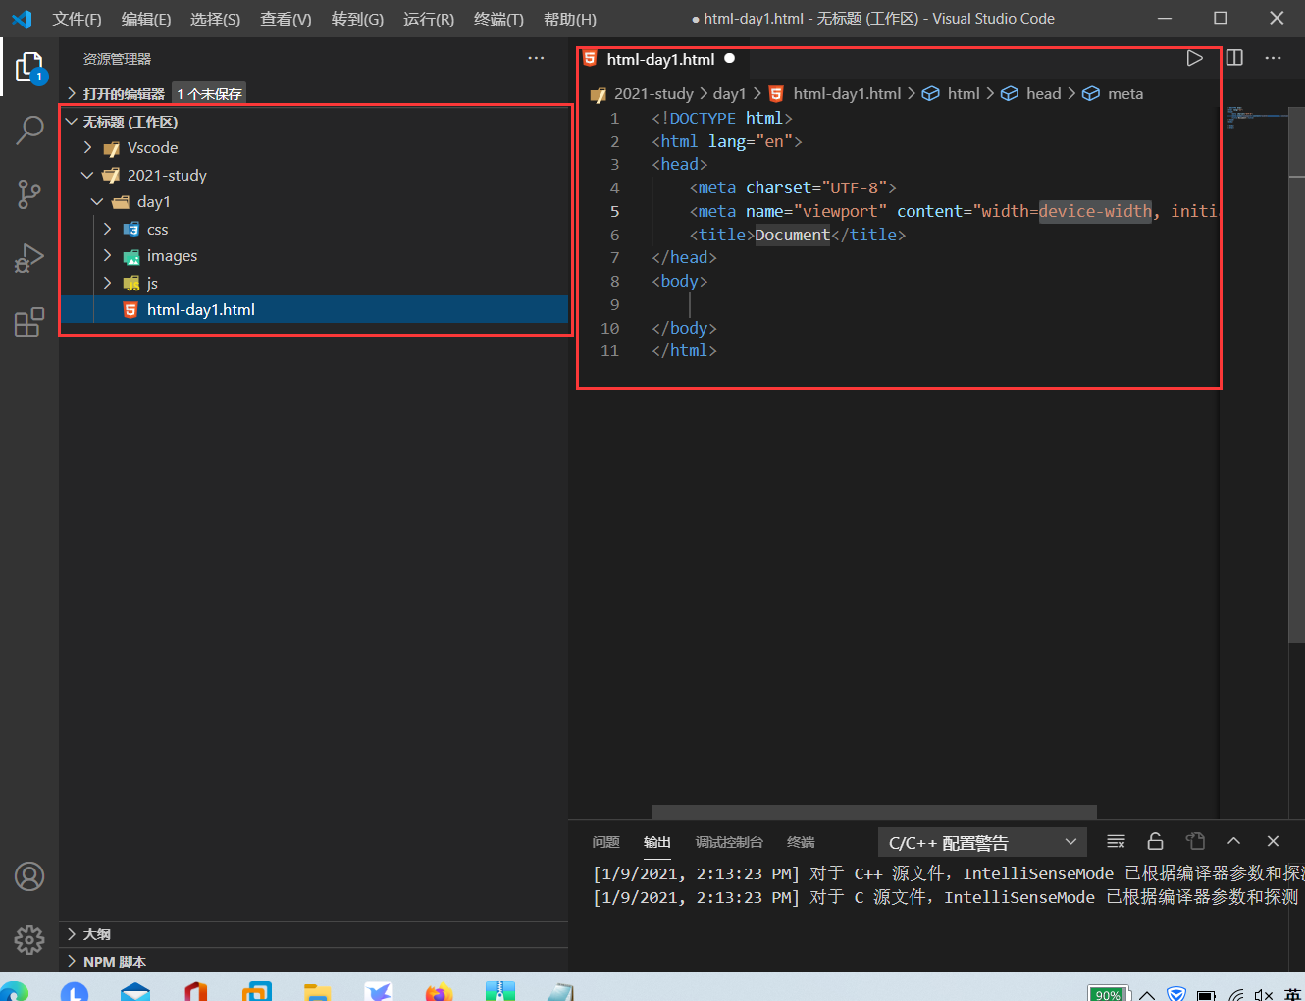This screenshot has width=1305, height=1001.
Task: Open Source Control from the activity bar
Action: click(28, 194)
